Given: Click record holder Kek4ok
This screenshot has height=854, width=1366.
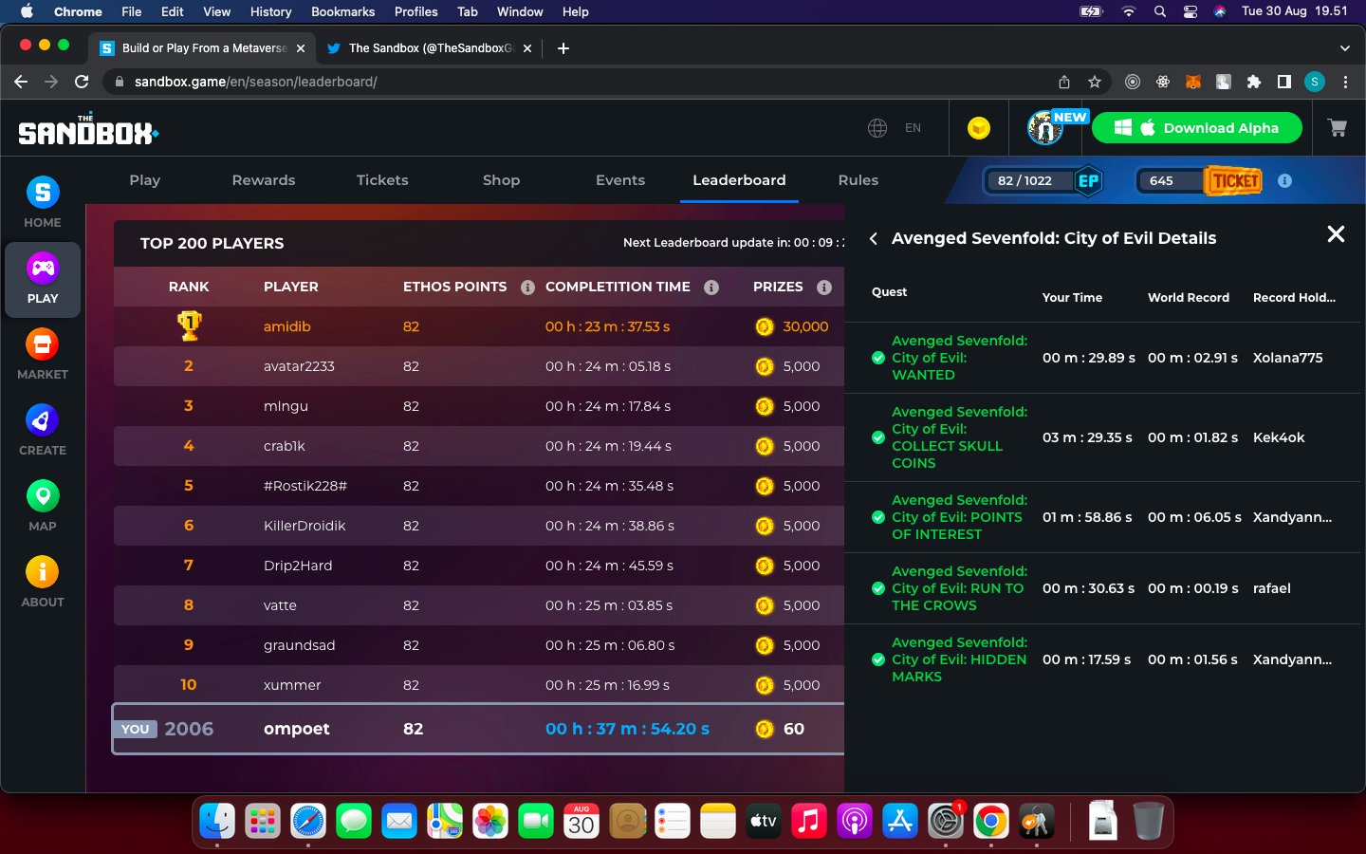Looking at the screenshot, I should point(1279,437).
